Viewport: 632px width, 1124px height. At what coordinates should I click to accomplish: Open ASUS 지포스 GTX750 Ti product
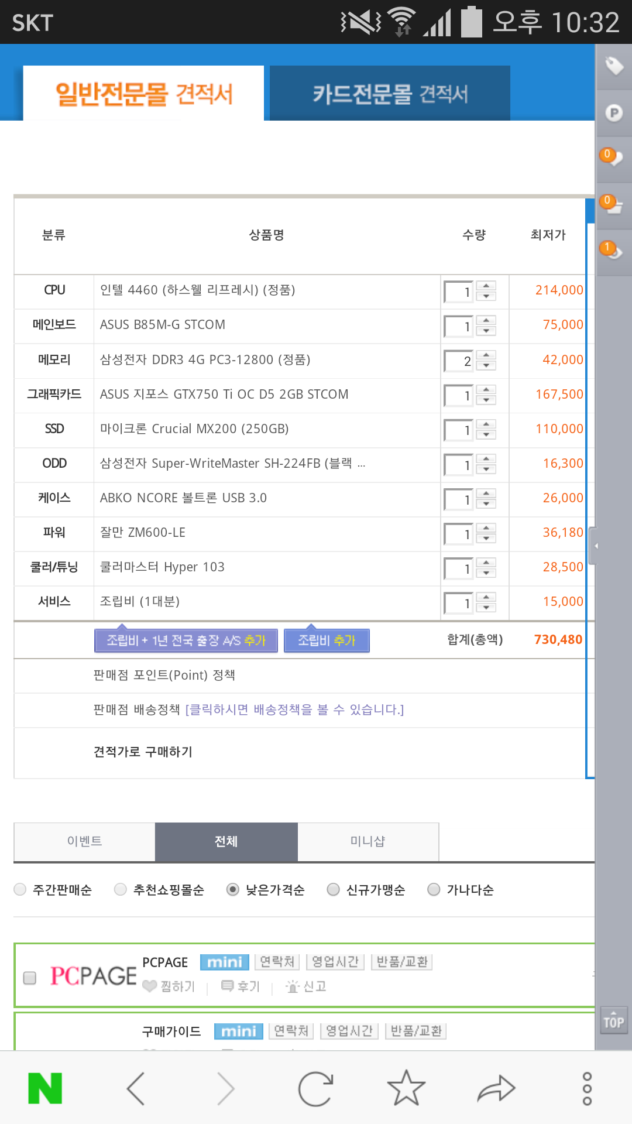(224, 394)
